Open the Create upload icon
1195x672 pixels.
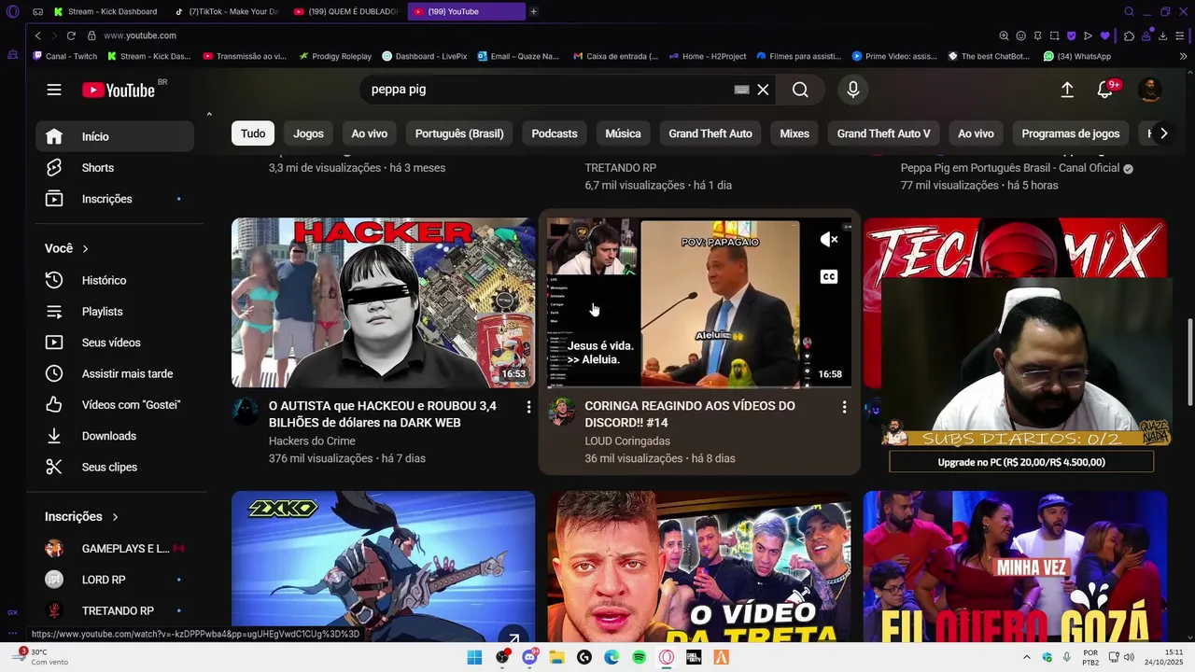1067,90
